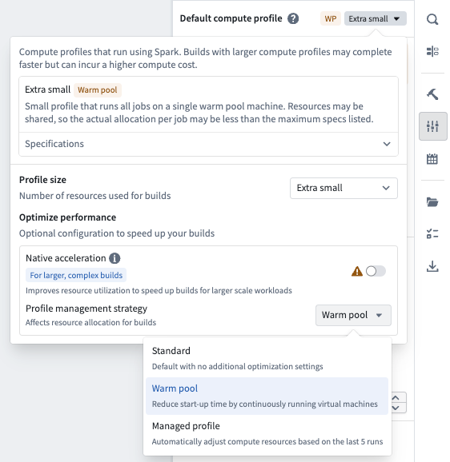Click info icon next to Native acceleration
The height and width of the screenshot is (462, 450).
(x=115, y=258)
